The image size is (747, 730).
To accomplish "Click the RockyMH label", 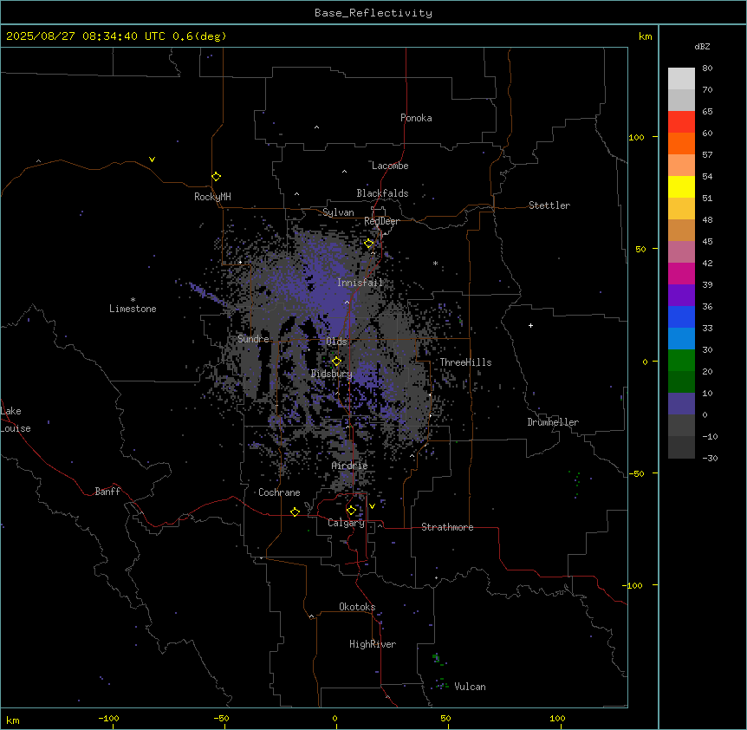I will click(x=212, y=197).
